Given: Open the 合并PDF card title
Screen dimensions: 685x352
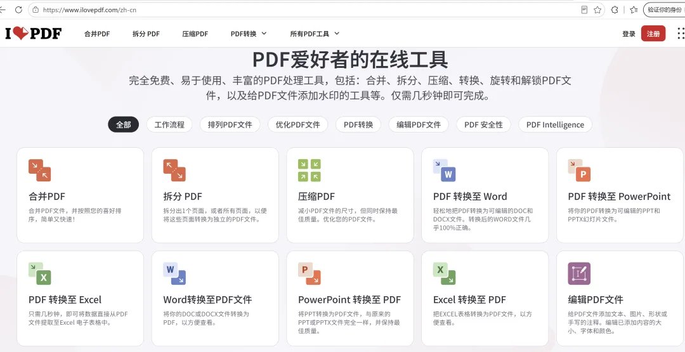Looking at the screenshot, I should [x=47, y=197].
